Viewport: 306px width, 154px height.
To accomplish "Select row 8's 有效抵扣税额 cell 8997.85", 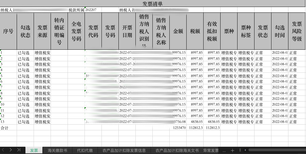I will (212, 93).
